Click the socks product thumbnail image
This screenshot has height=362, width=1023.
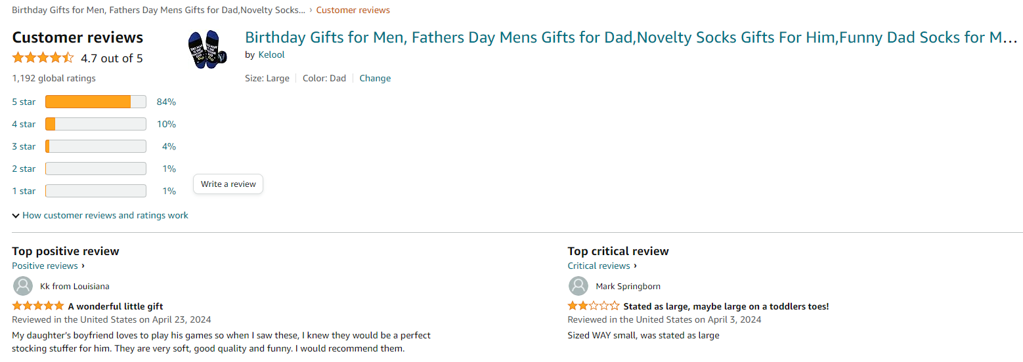pos(206,48)
